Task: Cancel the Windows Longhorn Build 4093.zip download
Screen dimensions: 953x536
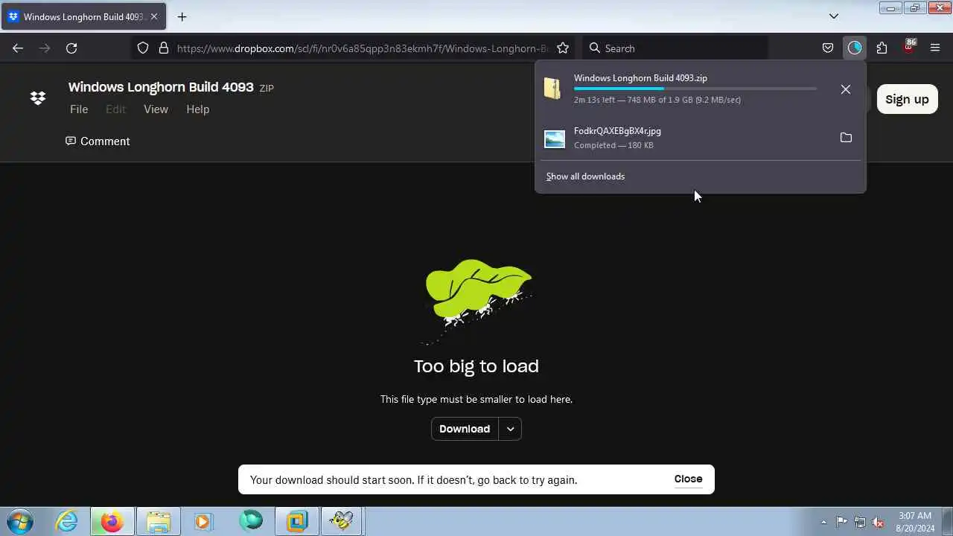Action: tap(845, 89)
